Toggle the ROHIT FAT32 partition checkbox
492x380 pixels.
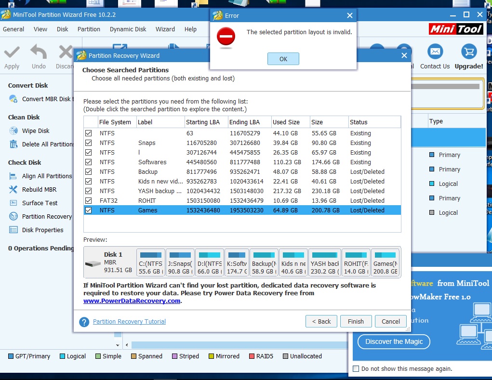[89, 201]
